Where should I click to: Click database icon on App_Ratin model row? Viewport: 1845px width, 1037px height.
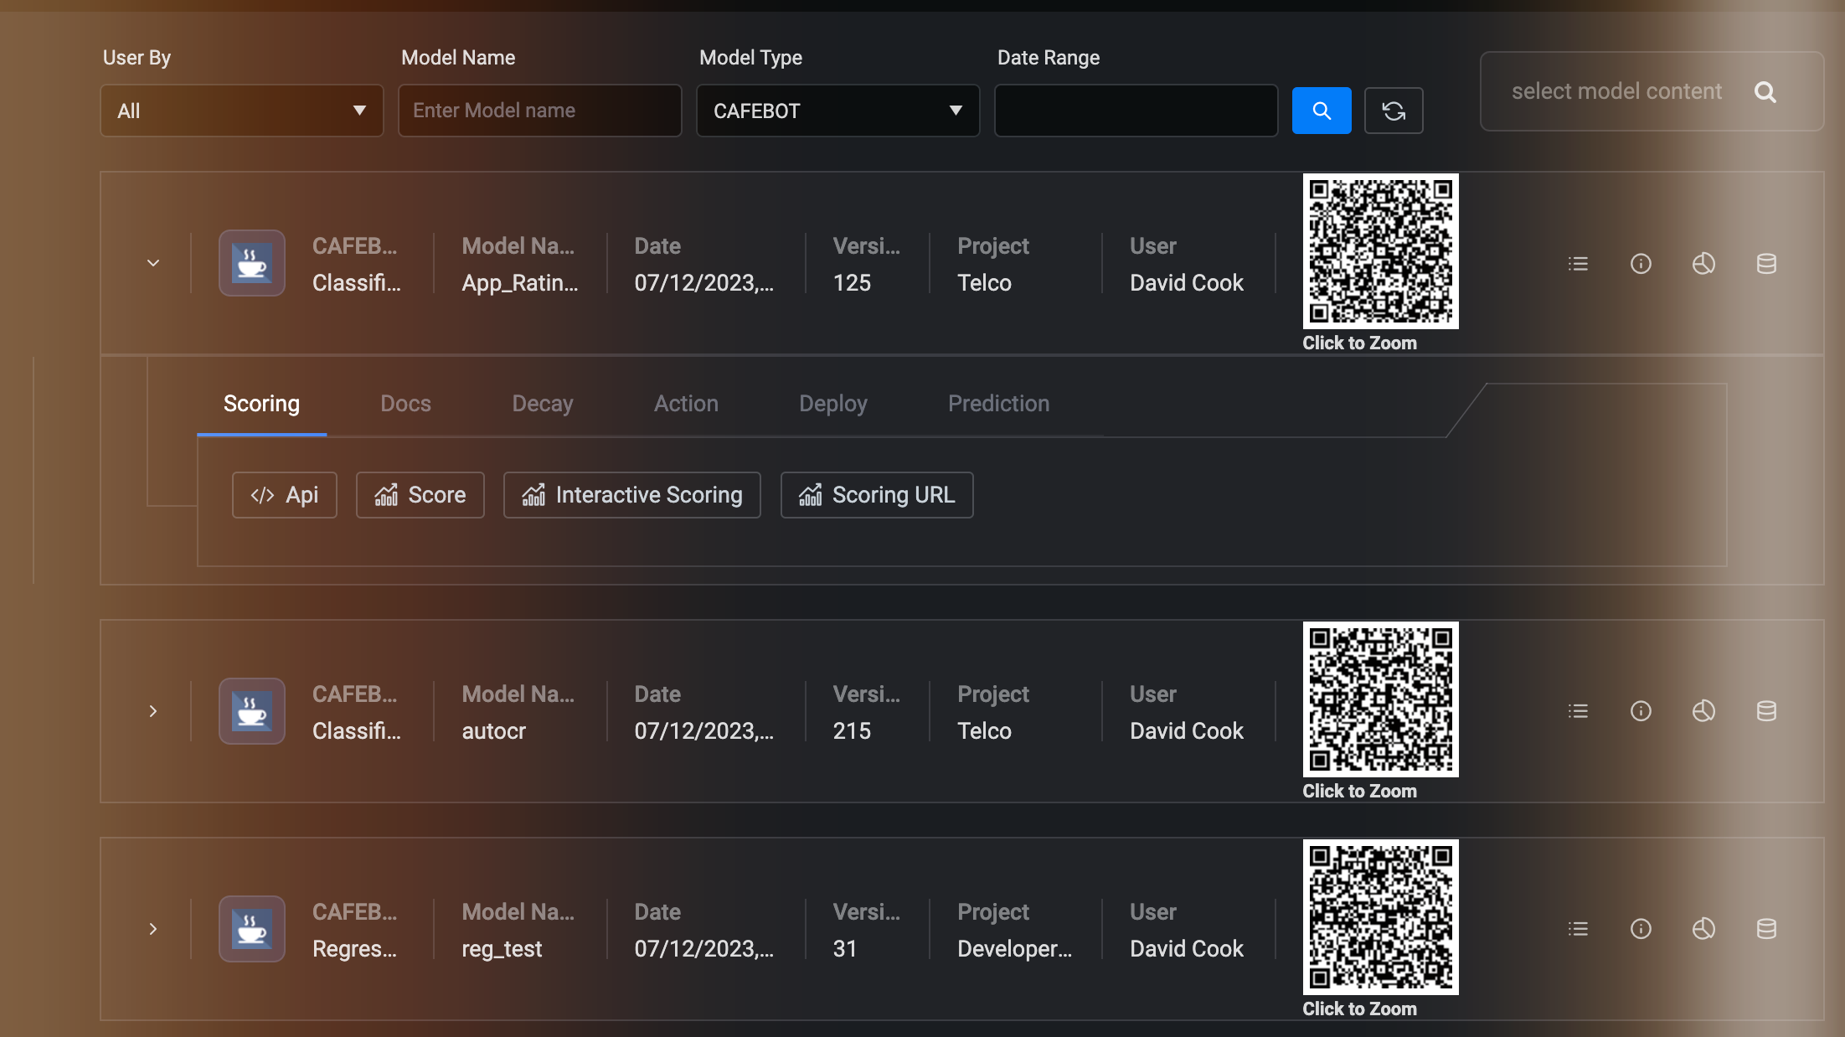click(x=1765, y=264)
